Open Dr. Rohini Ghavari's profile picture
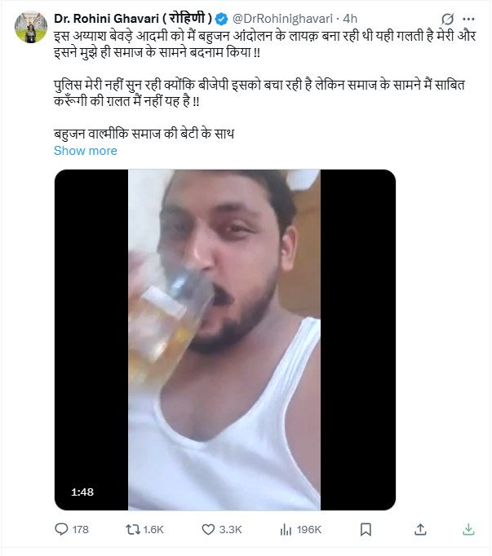Image resolution: width=492 pixels, height=556 pixels. (30, 27)
